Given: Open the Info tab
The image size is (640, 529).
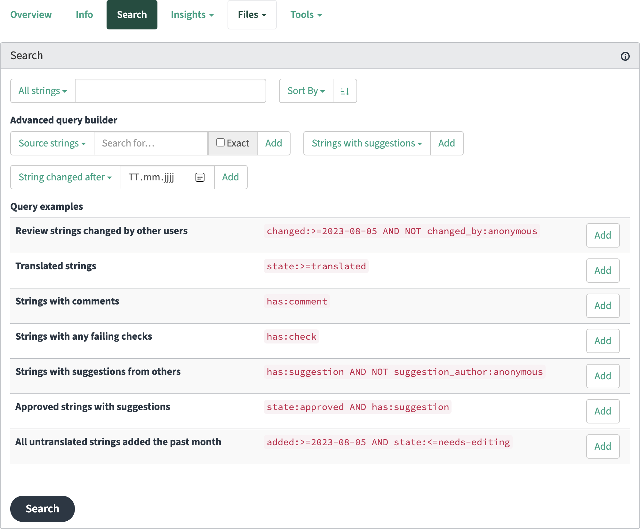Looking at the screenshot, I should 84,15.
